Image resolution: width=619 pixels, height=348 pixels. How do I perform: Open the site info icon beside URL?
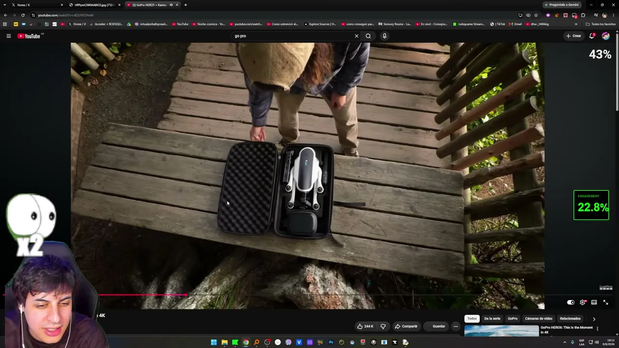tap(33, 15)
